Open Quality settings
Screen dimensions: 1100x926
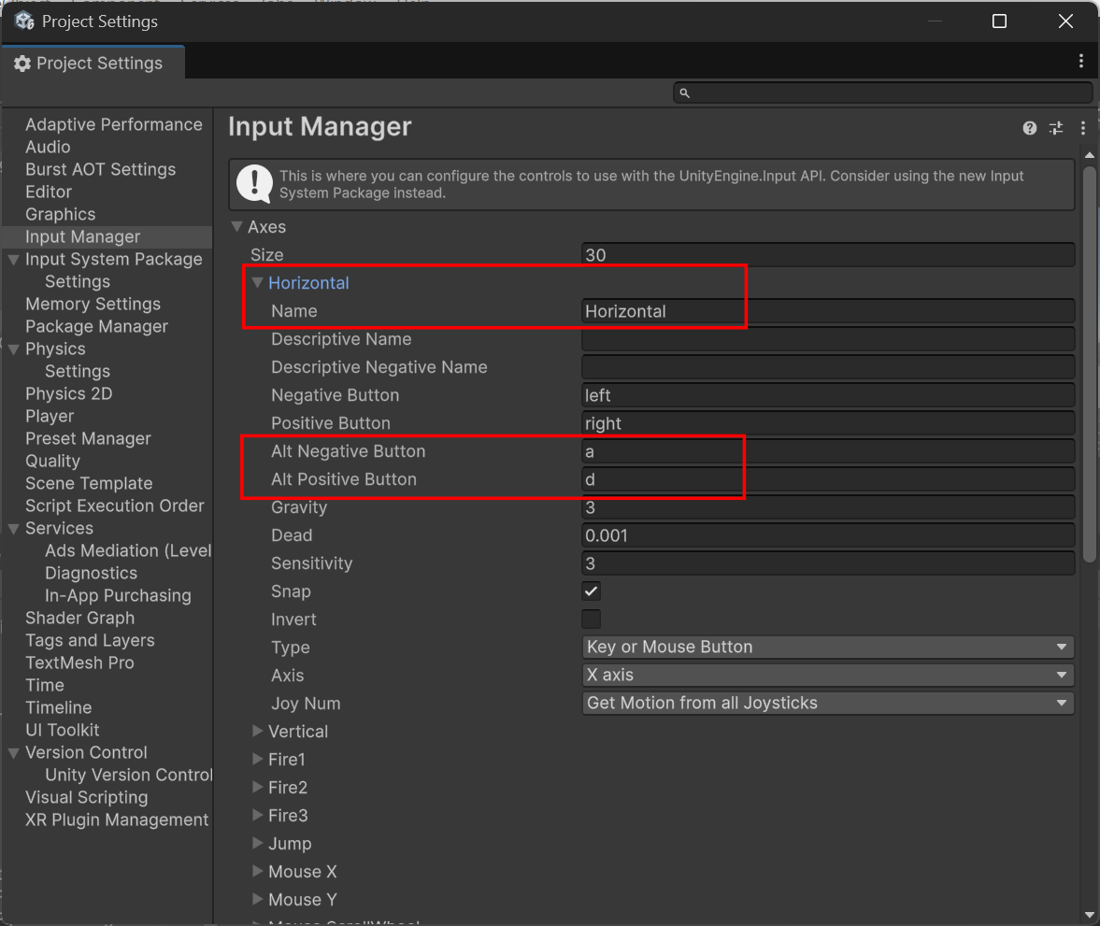pos(52,461)
